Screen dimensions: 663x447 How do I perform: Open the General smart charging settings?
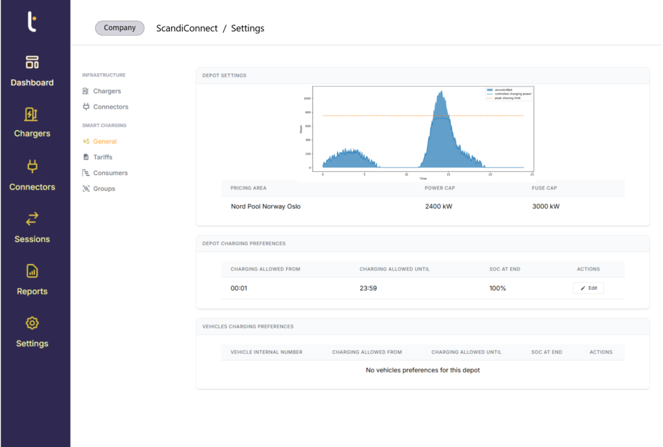pos(104,141)
